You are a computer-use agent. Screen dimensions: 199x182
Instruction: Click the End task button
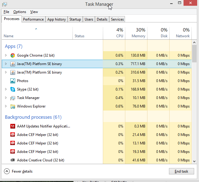181,171
